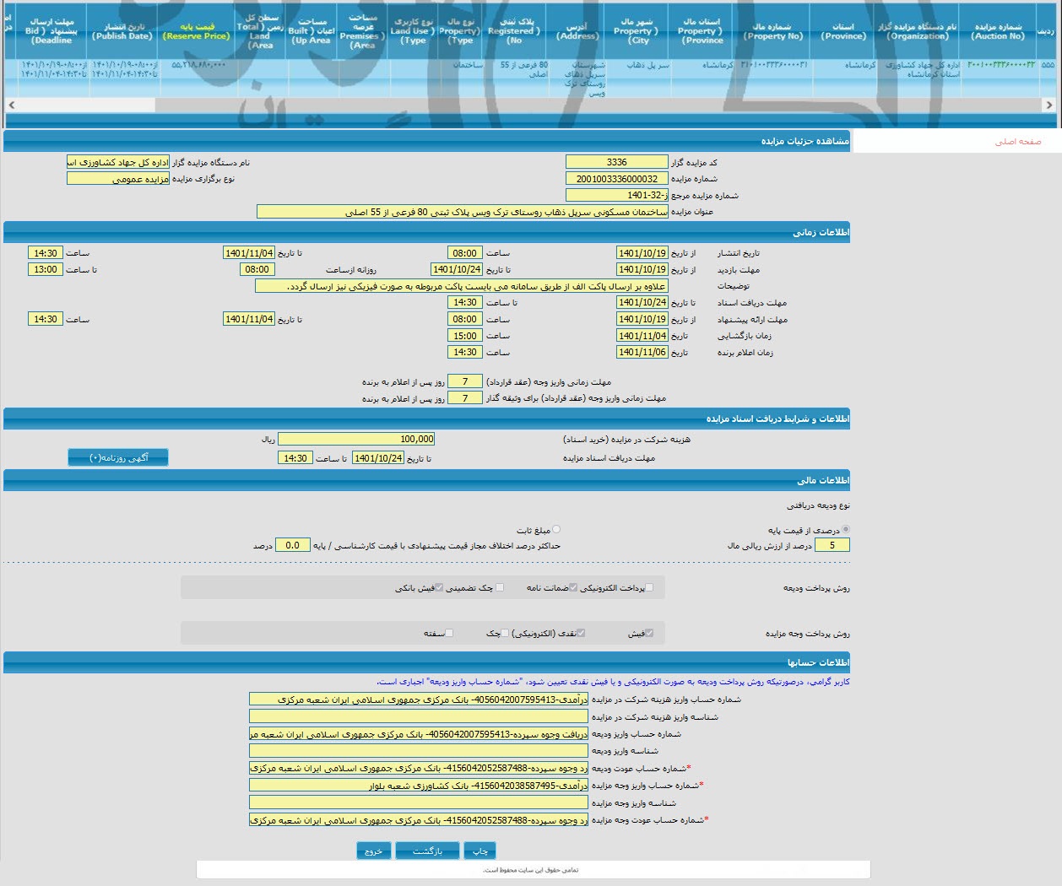The height and width of the screenshot is (886, 1062).
Task: Click the Auction No column header
Action: pyautogui.click(x=997, y=31)
